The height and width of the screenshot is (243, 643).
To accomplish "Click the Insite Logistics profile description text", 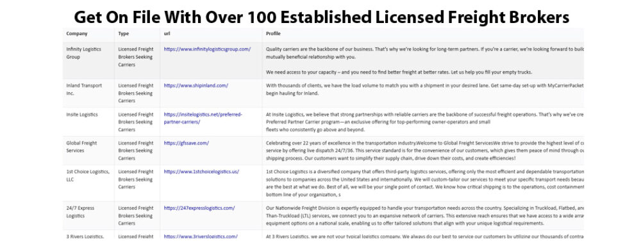I will click(424, 122).
